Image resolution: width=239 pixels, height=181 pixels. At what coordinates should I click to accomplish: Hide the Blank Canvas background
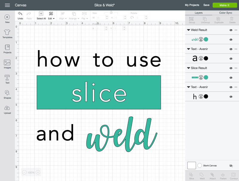pyautogui.click(x=231, y=165)
